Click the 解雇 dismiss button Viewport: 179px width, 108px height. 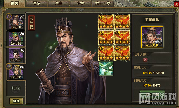[16, 101]
